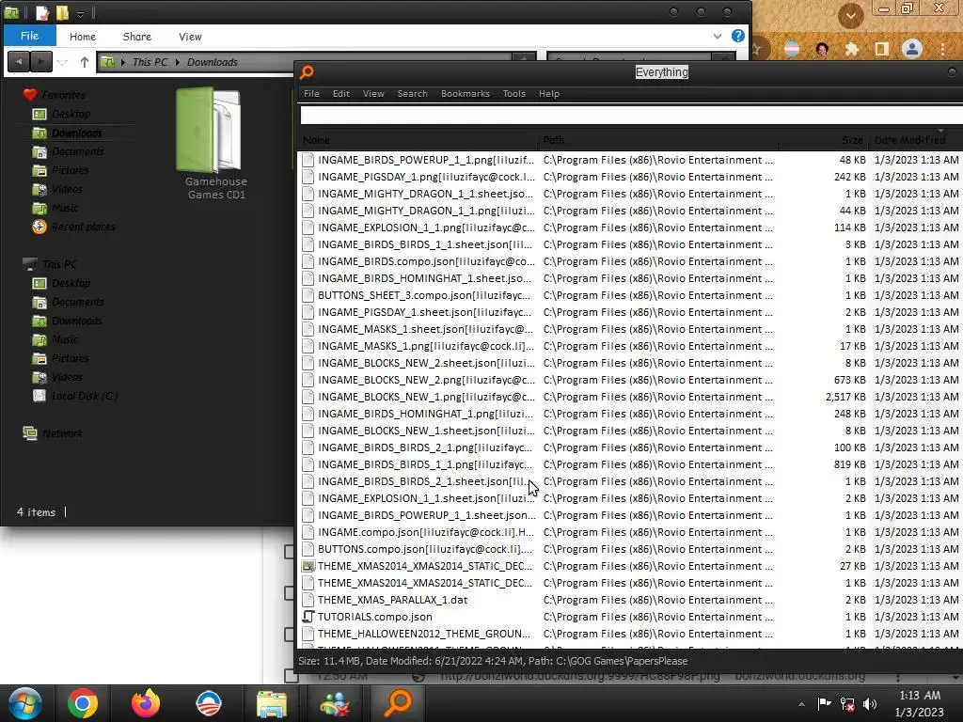Sort results by the Date Modified column header
The image size is (963, 722).
coord(915,140)
